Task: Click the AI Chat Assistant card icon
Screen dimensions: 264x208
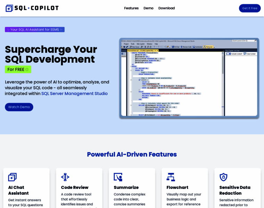Action: click(12, 177)
